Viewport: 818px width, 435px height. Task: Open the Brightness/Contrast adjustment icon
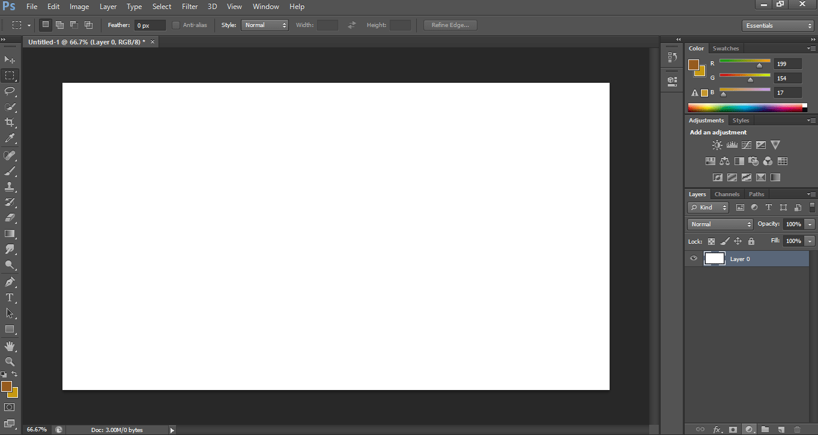pyautogui.click(x=717, y=145)
